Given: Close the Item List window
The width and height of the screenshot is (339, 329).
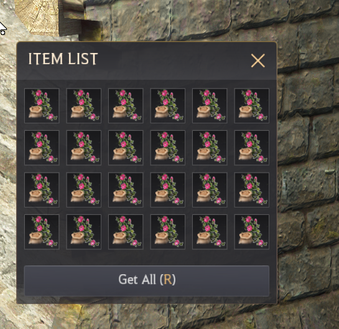Looking at the screenshot, I should coord(258,60).
